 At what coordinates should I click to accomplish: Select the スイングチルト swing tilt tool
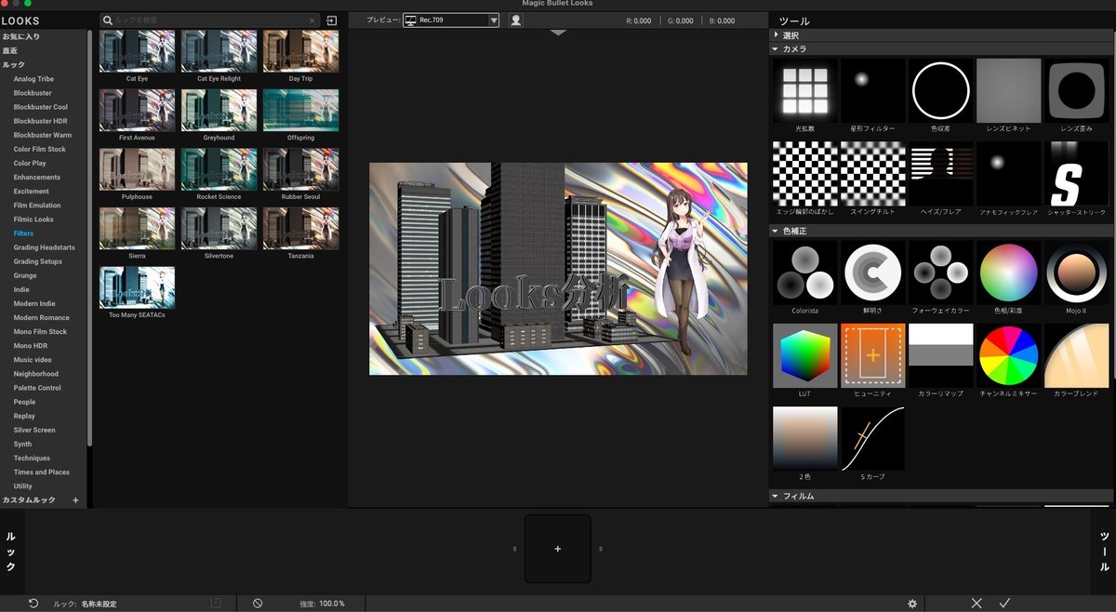pyautogui.click(x=873, y=174)
